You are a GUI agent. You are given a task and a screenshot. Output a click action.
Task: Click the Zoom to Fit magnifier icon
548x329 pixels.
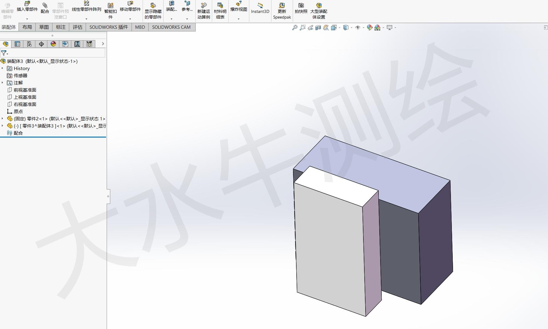click(x=295, y=28)
